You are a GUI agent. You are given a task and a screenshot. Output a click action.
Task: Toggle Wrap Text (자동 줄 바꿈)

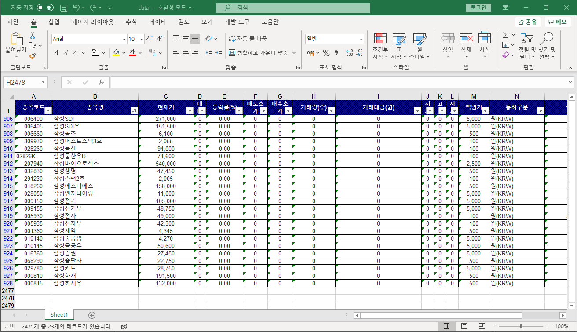click(248, 39)
